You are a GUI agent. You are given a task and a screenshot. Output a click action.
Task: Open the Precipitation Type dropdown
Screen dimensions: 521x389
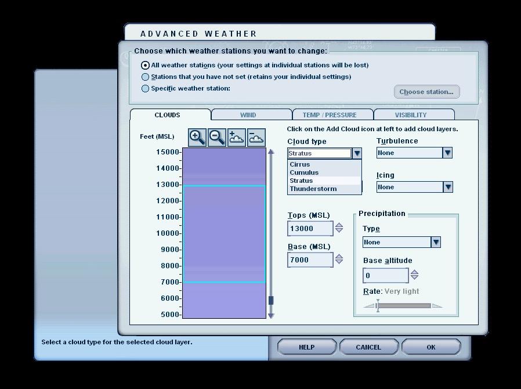pos(436,242)
